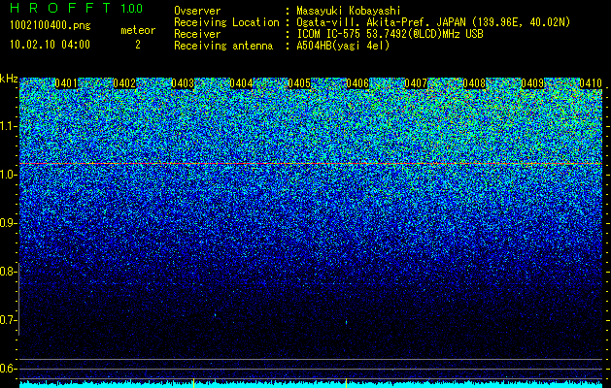Click the 0410 time label
Viewport: 611px width, 388px height.
click(x=591, y=83)
